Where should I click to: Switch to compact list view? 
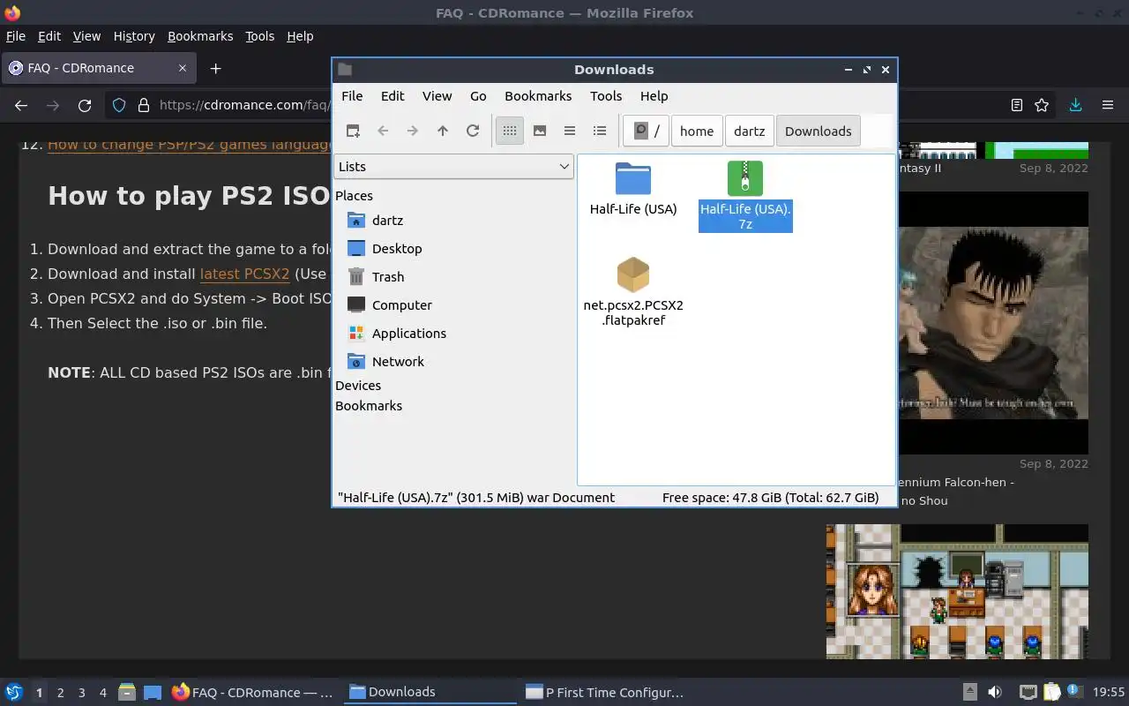[x=570, y=131]
